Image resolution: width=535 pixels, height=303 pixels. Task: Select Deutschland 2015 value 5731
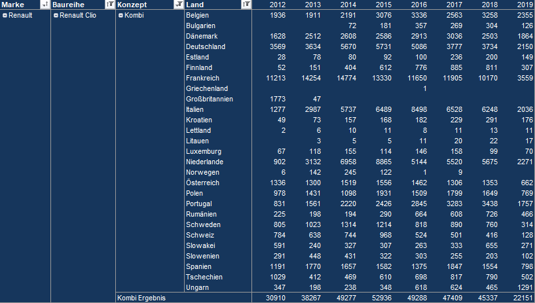(x=384, y=46)
